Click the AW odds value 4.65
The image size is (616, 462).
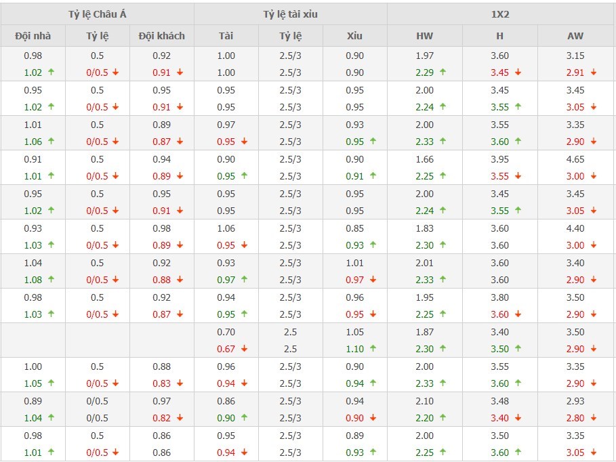575,159
